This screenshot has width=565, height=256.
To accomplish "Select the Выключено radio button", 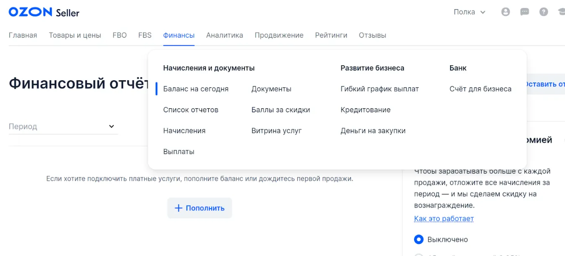I will coord(418,240).
